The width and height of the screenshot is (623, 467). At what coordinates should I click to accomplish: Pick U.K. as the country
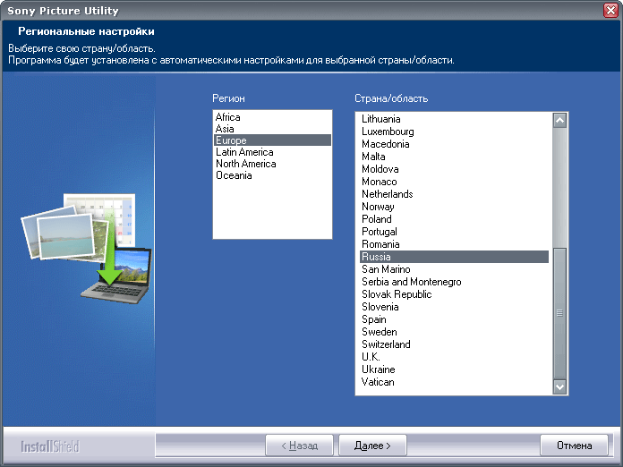454,357
